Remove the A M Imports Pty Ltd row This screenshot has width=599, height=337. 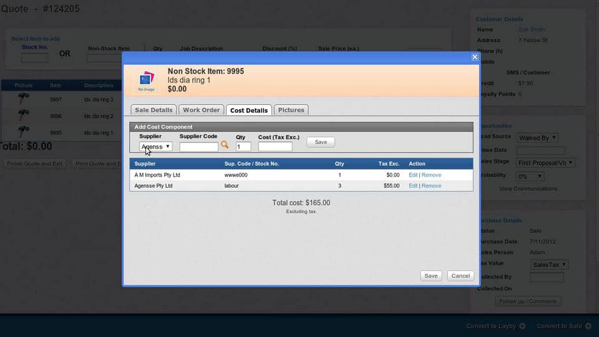431,175
